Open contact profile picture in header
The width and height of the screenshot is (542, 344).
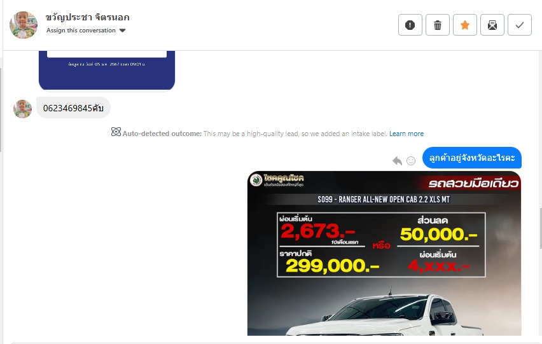pos(23,25)
